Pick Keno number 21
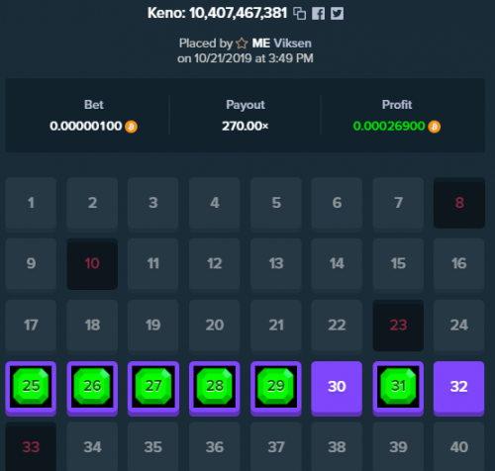 [x=276, y=326]
